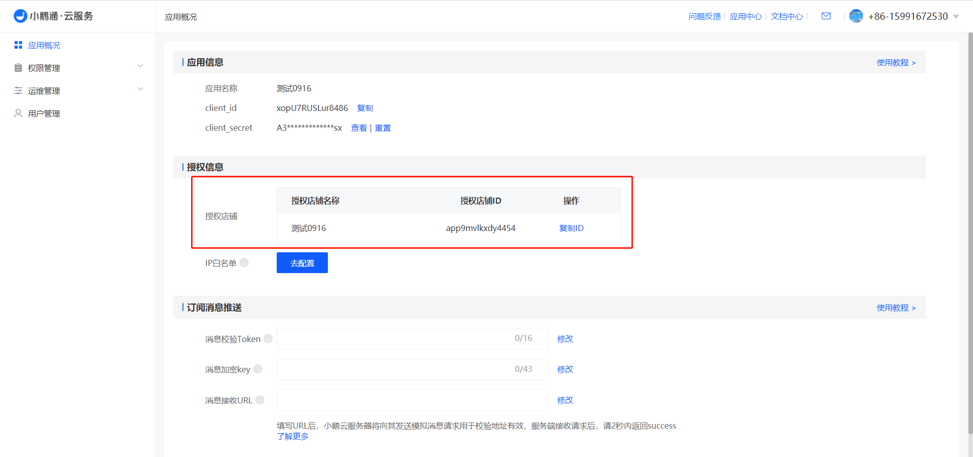Click the 去配置 button
The width and height of the screenshot is (973, 457).
pos(302,263)
